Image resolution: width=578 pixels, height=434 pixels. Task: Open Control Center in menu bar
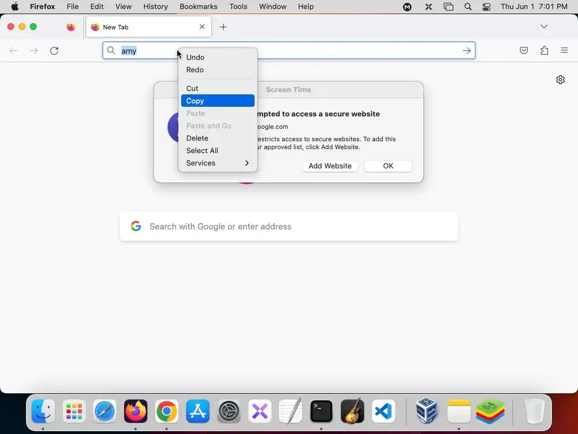(487, 7)
